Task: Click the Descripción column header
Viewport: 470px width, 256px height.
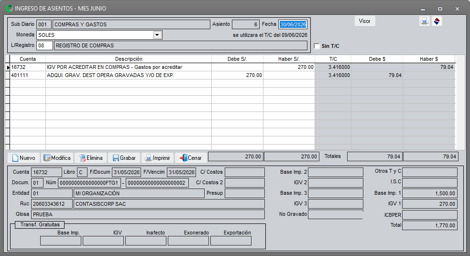Action: click(129, 59)
